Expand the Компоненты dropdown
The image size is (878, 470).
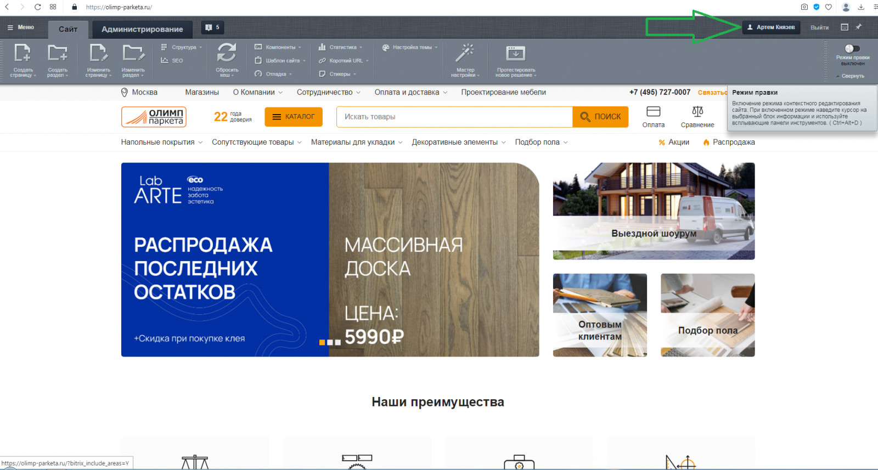tap(278, 47)
